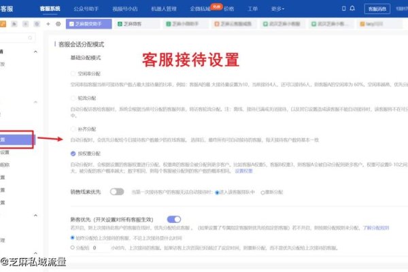
Task: Go to 工单 in the top navigation
Action: pos(252,9)
